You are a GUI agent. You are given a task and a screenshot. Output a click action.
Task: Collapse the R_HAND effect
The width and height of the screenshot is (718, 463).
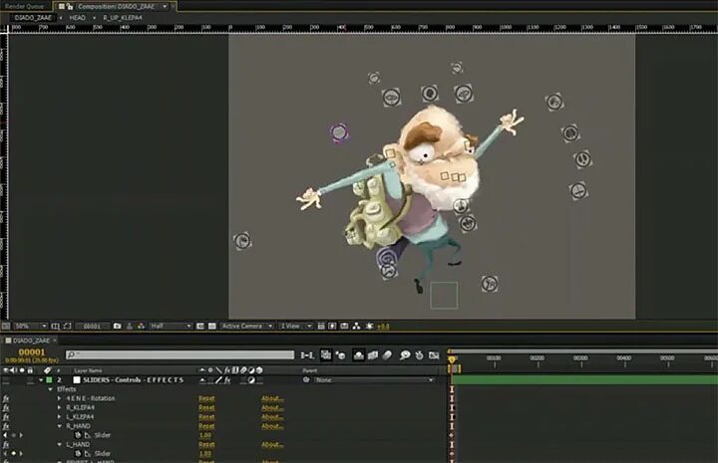(60, 426)
